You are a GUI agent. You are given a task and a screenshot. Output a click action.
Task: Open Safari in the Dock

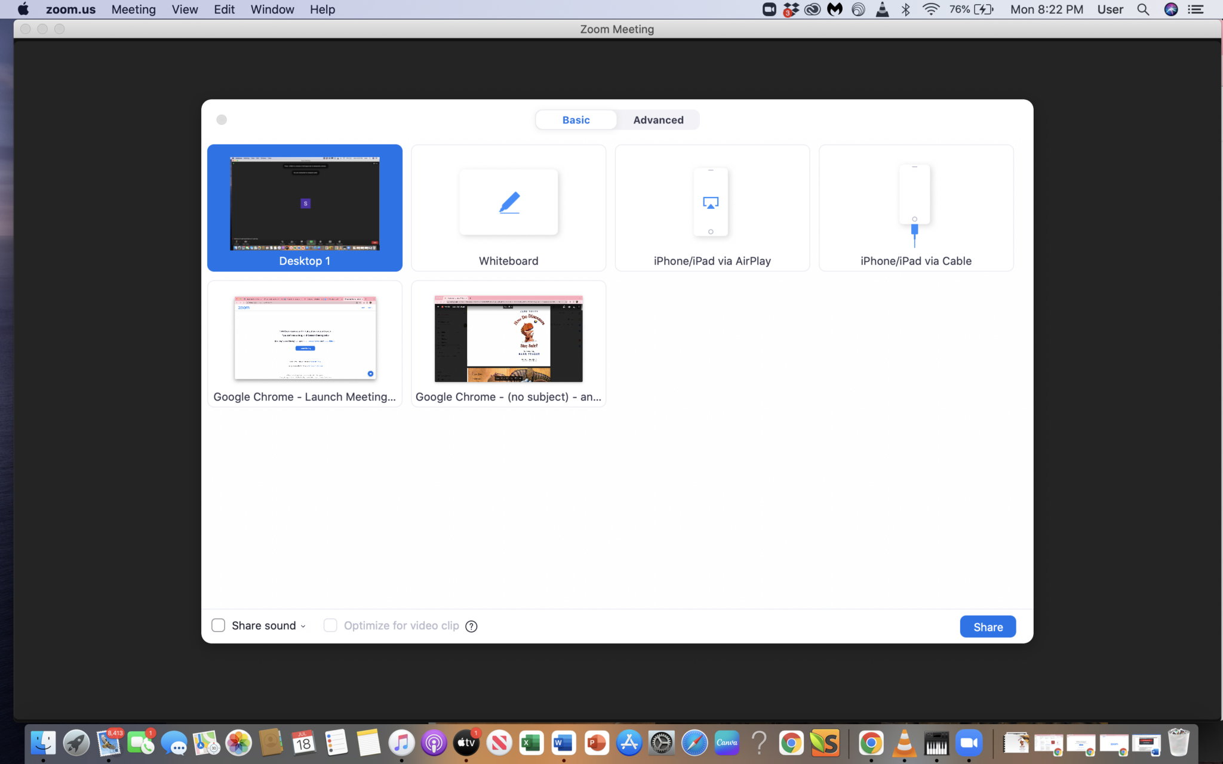click(x=694, y=743)
